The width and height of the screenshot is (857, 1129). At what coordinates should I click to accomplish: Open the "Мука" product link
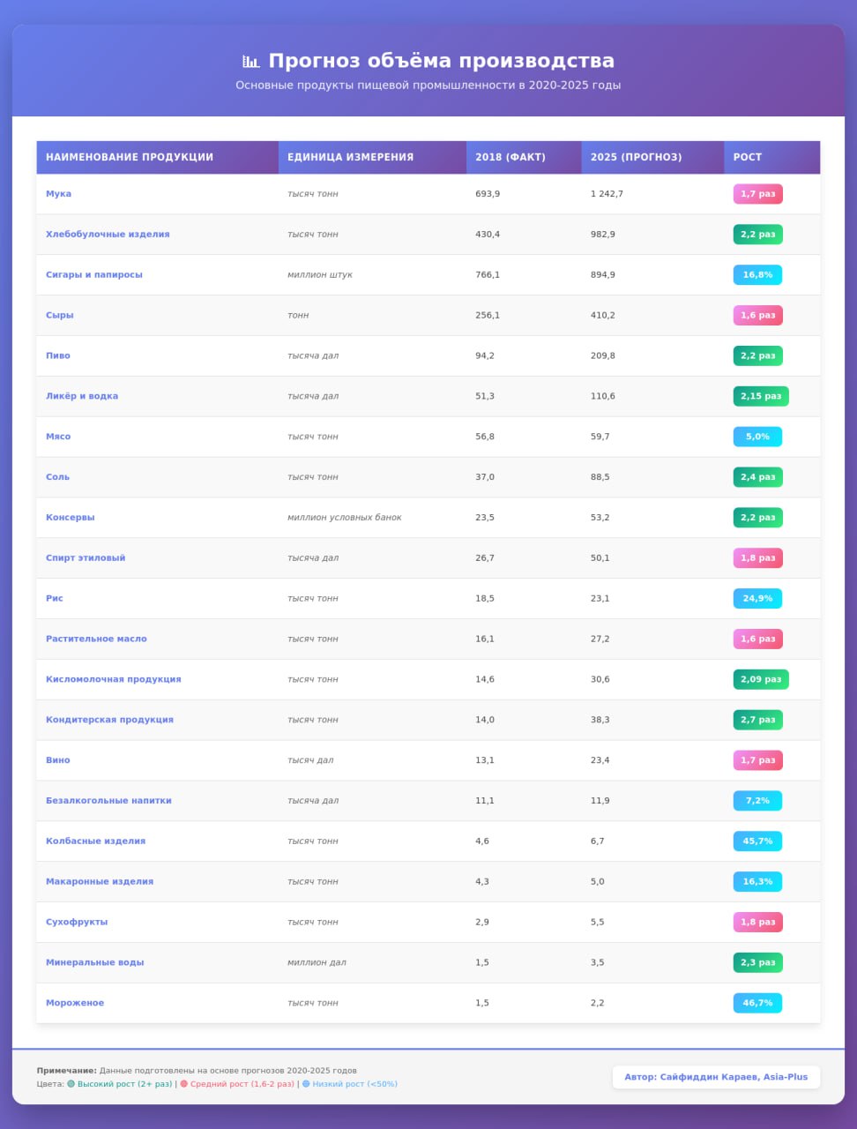point(58,194)
